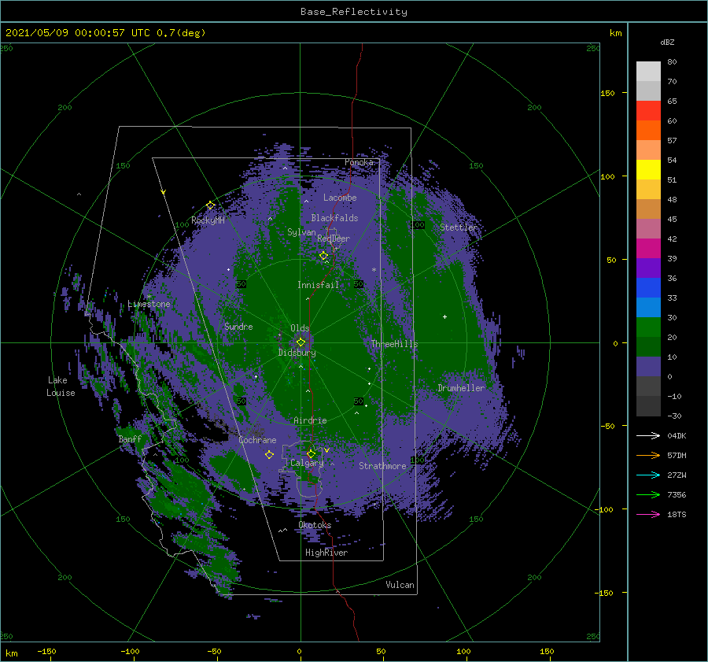The height and width of the screenshot is (662, 708).
Task: Click the RockyMH label
Action: tap(208, 220)
